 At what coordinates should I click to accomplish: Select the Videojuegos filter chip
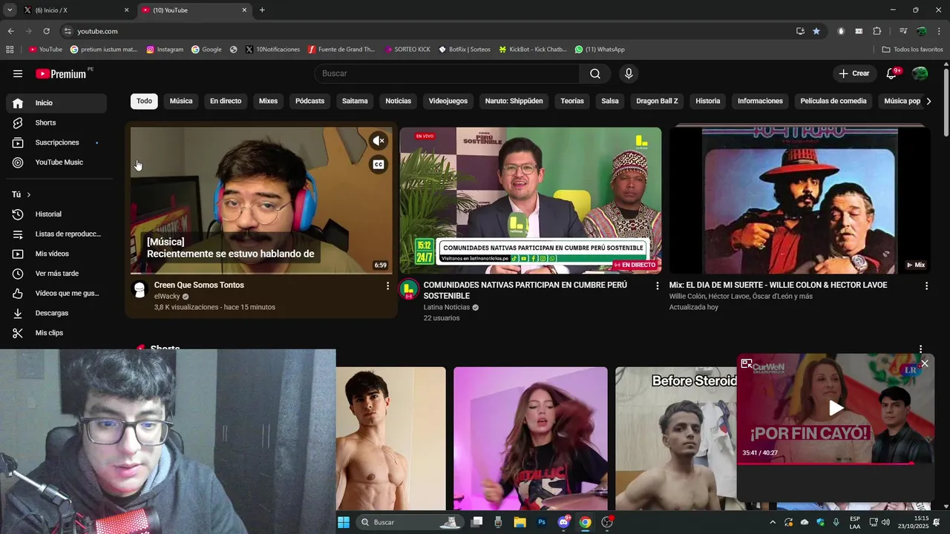448,101
